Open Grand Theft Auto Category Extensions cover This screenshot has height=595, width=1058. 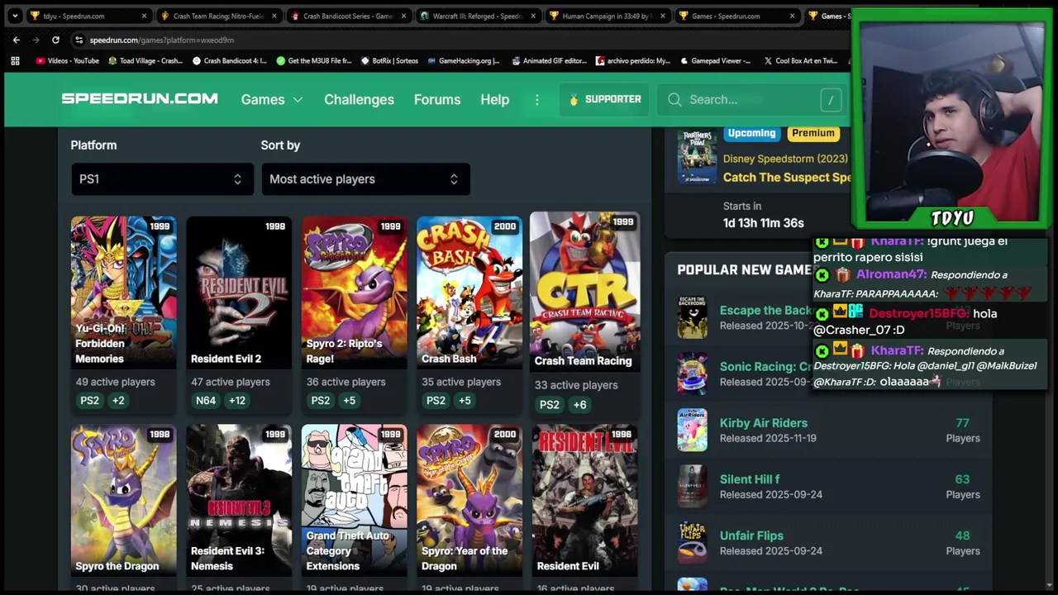(354, 500)
